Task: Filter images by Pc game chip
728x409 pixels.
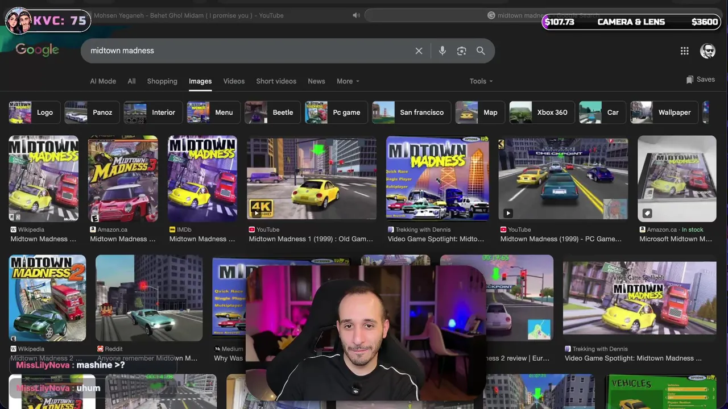Action: pyautogui.click(x=336, y=112)
